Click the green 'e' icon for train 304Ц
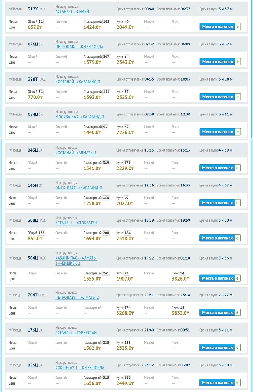The height and width of the screenshot is (392, 253). coord(238,278)
